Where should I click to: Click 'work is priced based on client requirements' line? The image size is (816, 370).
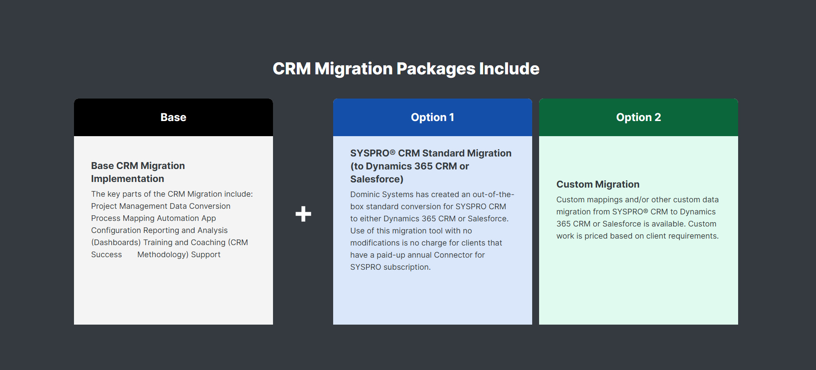tap(637, 236)
